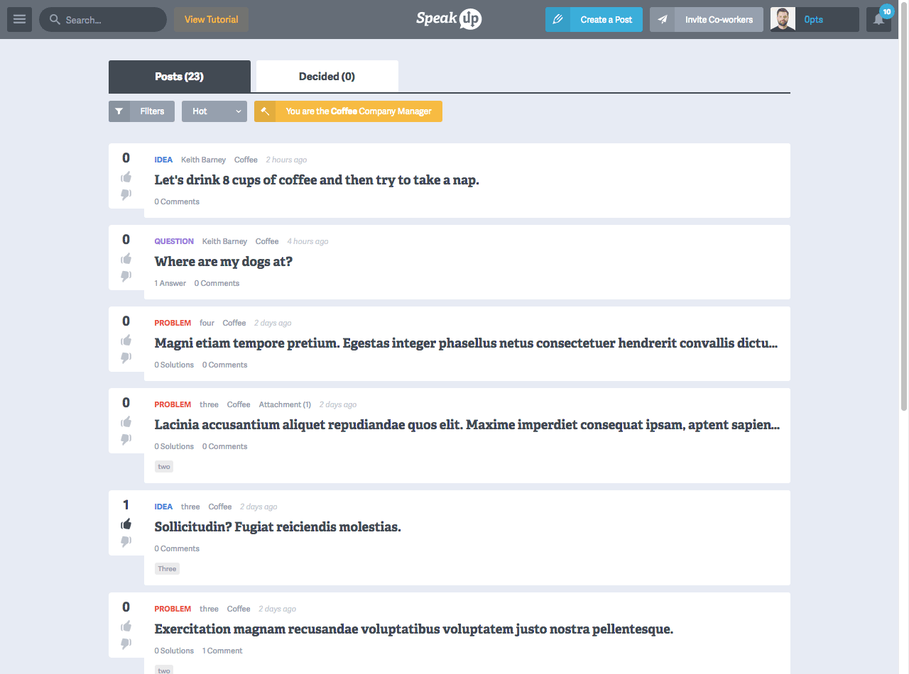Click the gavel icon in Company Manager banner
Viewport: 909px width, 674px height.
[x=265, y=111]
